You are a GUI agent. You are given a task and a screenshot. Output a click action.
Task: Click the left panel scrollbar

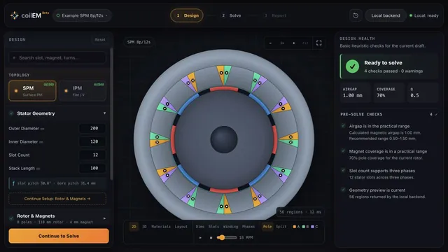111,114
